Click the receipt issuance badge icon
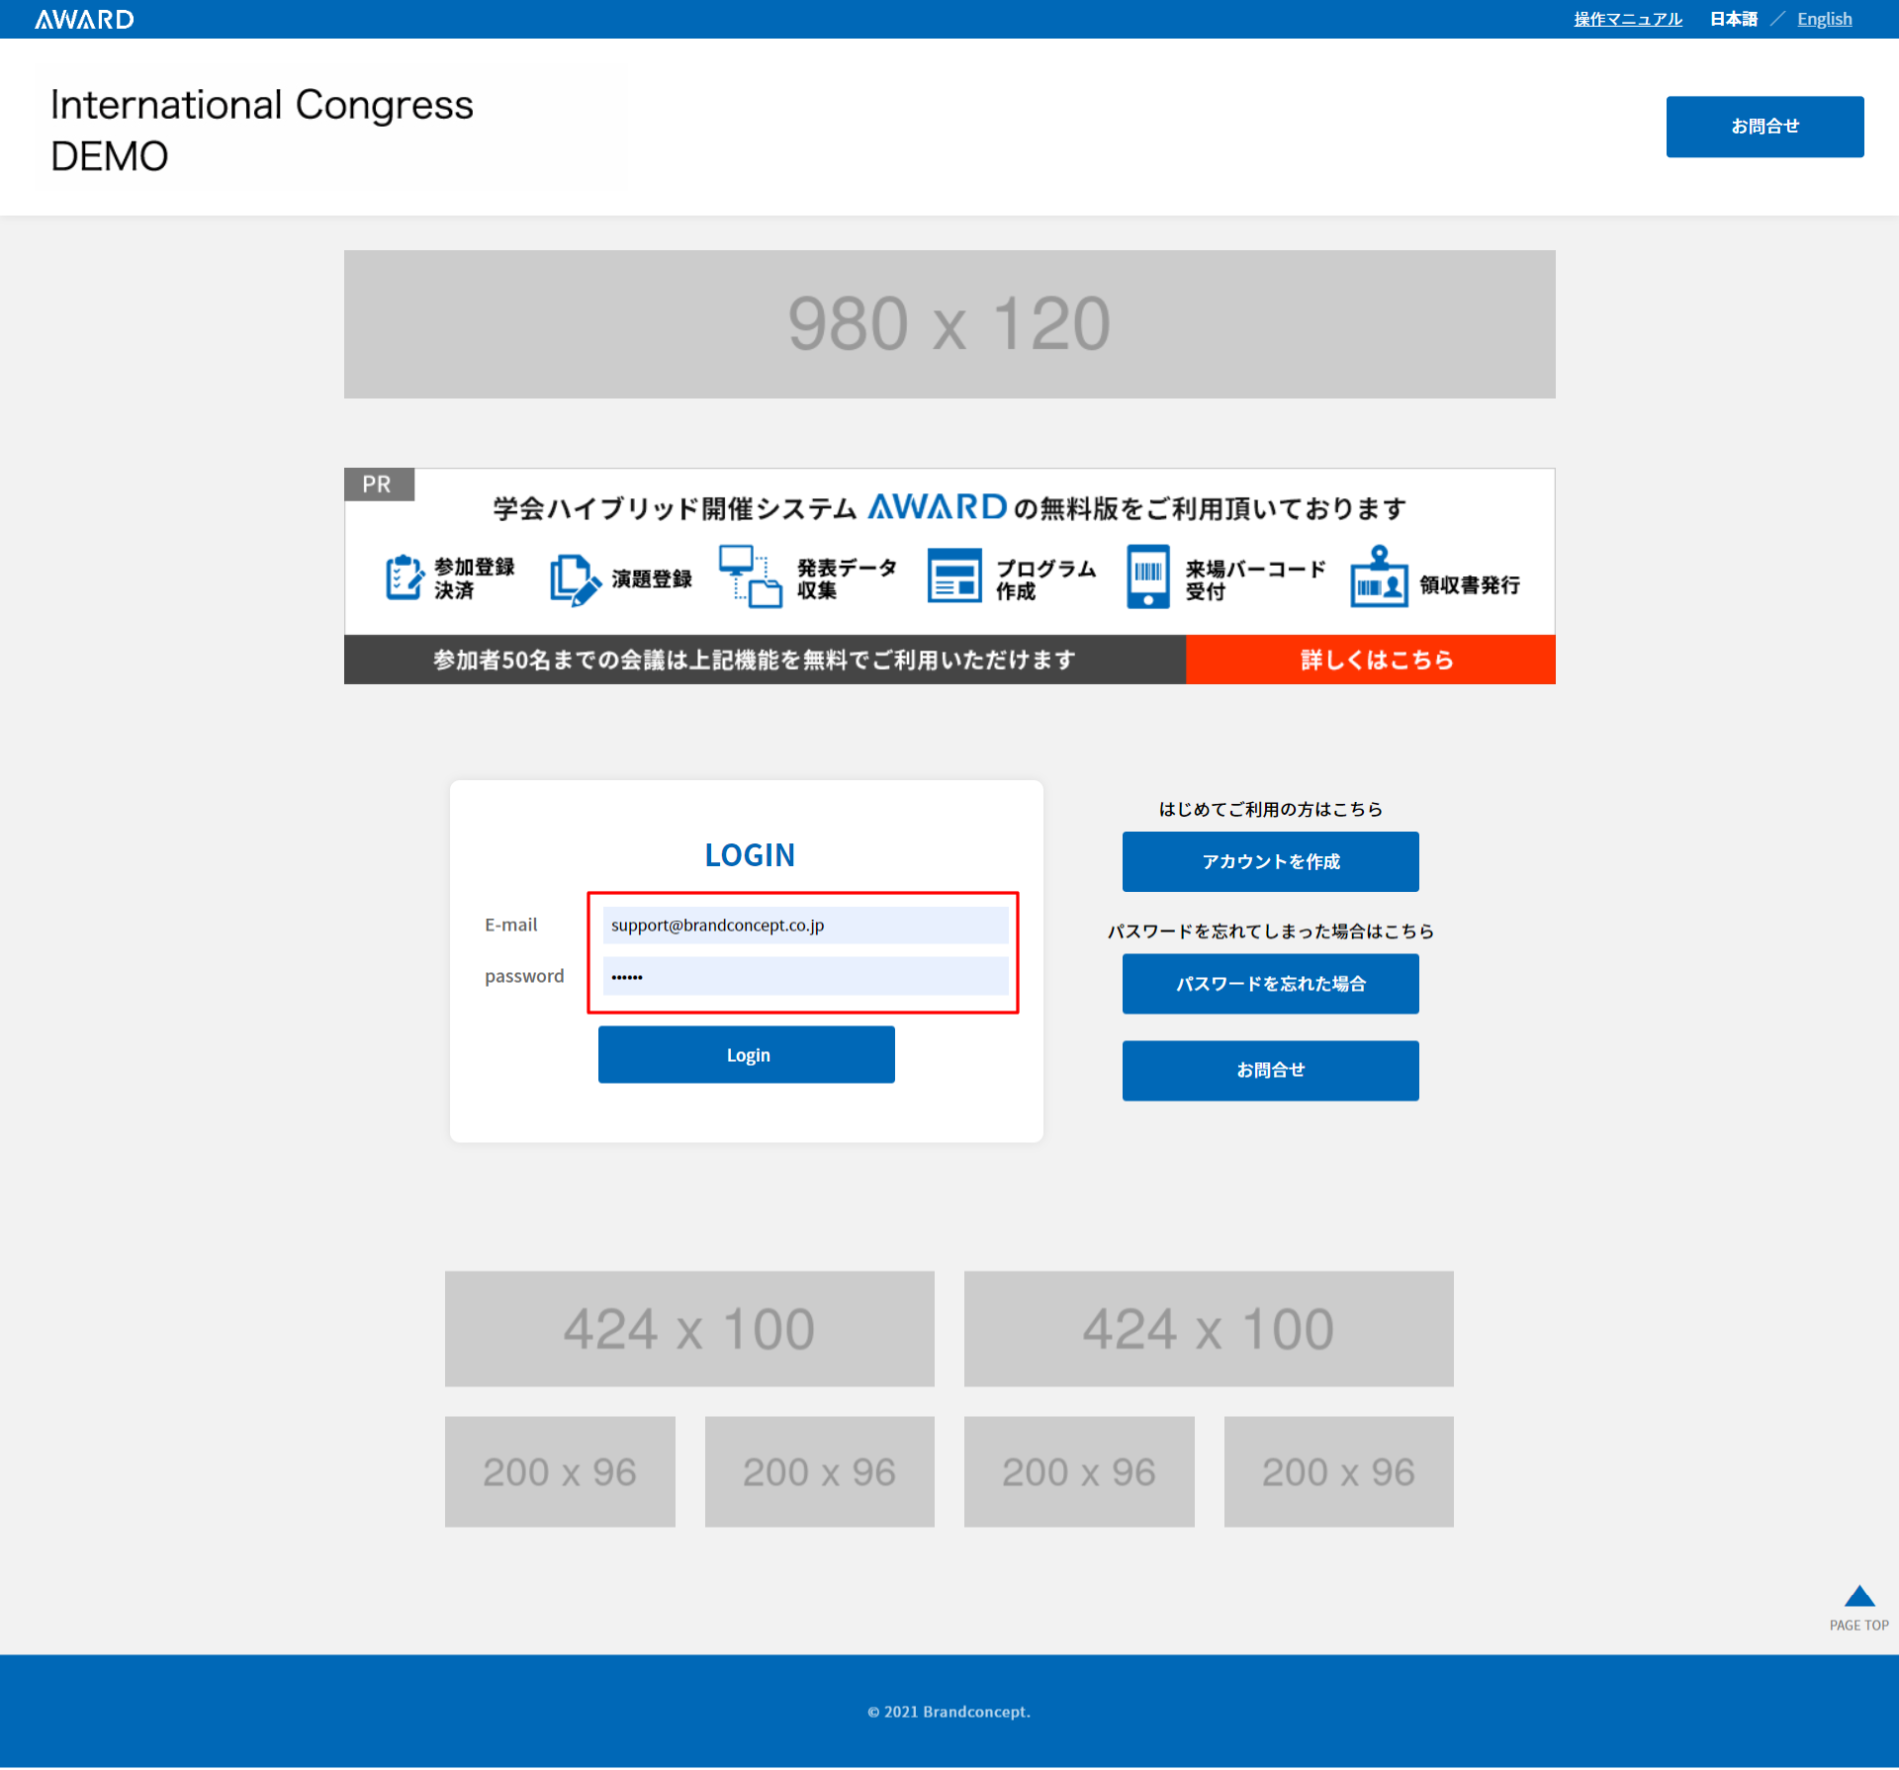The width and height of the screenshot is (1899, 1770). point(1379,577)
